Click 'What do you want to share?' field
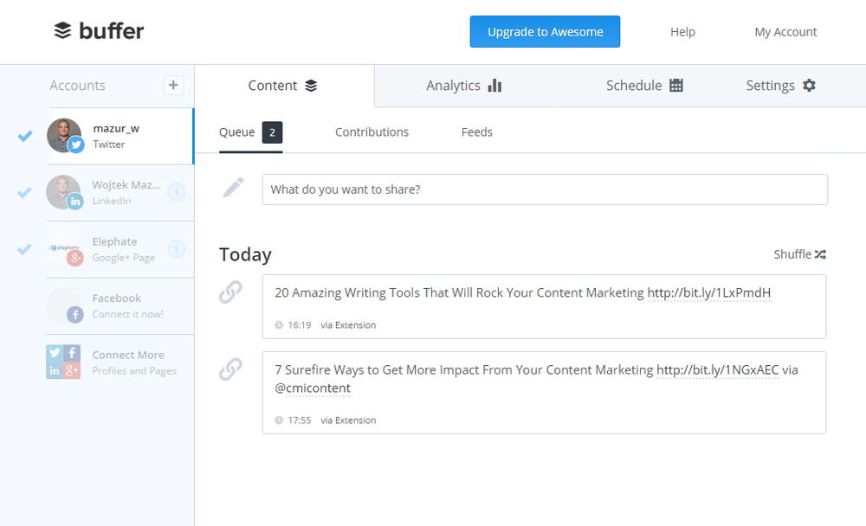The image size is (866, 526). coord(545,189)
